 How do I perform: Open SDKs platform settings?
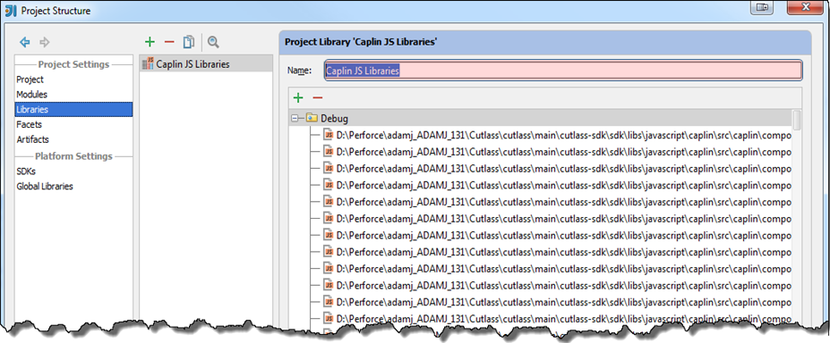pos(26,171)
